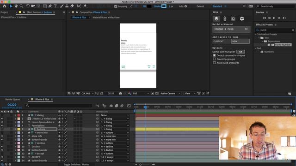
Task: Switch to Standard workspace
Action: pos(217,6)
